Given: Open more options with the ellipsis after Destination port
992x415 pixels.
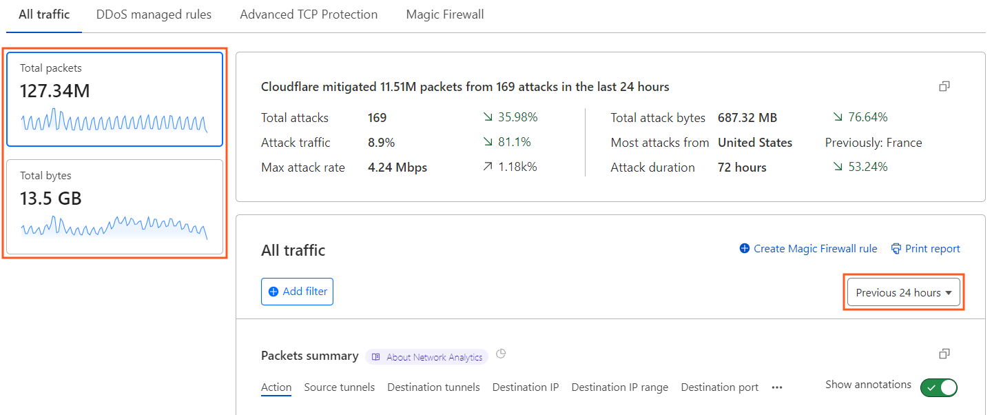Looking at the screenshot, I should [776, 387].
